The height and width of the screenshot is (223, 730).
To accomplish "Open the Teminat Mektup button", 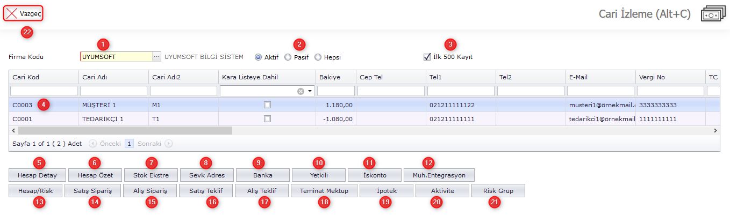I will (x=324, y=191).
